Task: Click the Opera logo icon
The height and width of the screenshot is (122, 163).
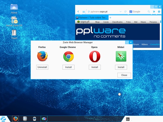Action: point(95,56)
